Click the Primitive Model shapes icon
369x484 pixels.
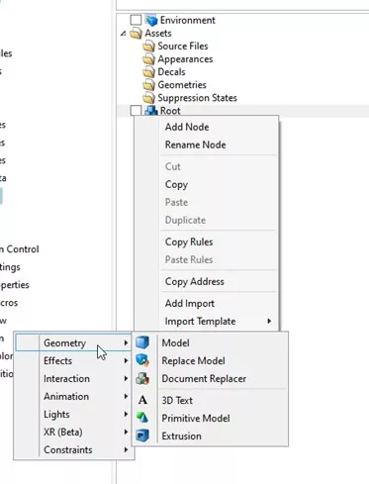point(142,418)
